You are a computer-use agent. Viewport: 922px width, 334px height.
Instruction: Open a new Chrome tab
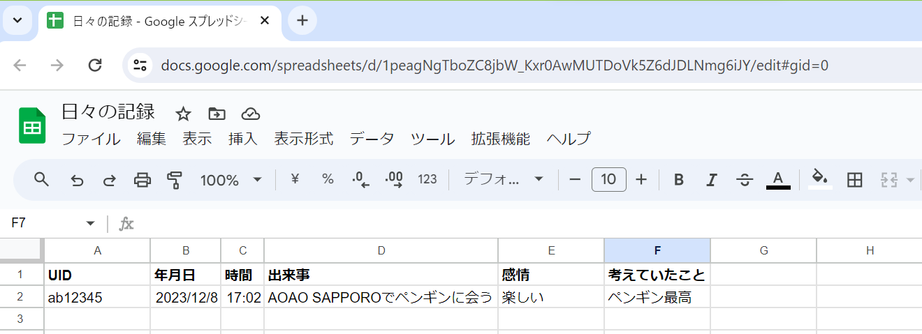coord(302,20)
